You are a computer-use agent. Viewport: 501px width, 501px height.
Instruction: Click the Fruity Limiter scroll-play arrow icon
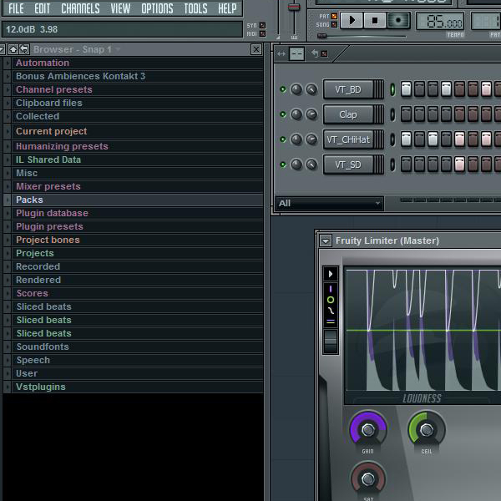pyautogui.click(x=331, y=274)
